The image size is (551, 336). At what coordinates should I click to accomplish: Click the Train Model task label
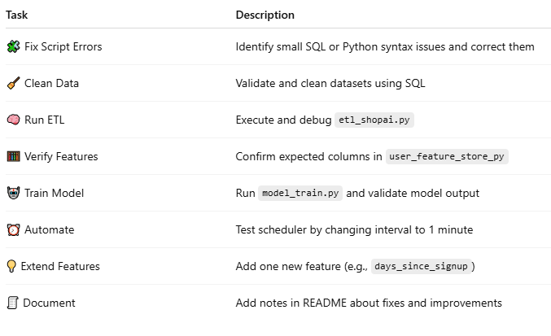pyautogui.click(x=55, y=193)
